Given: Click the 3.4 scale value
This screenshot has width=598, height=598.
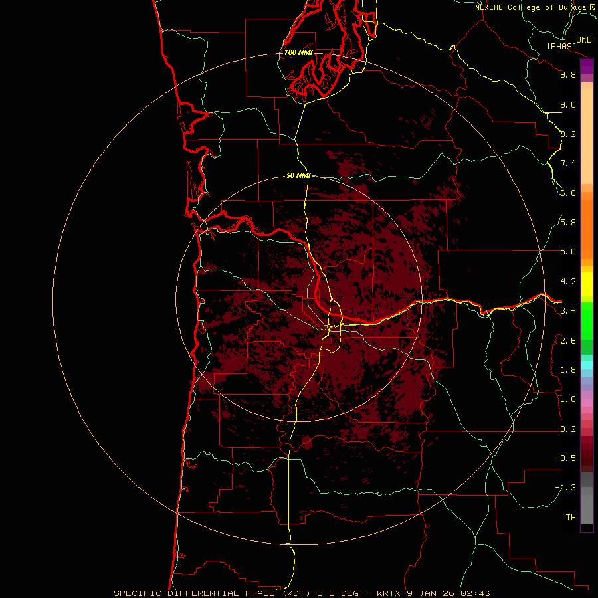Looking at the screenshot, I should pos(568,311).
